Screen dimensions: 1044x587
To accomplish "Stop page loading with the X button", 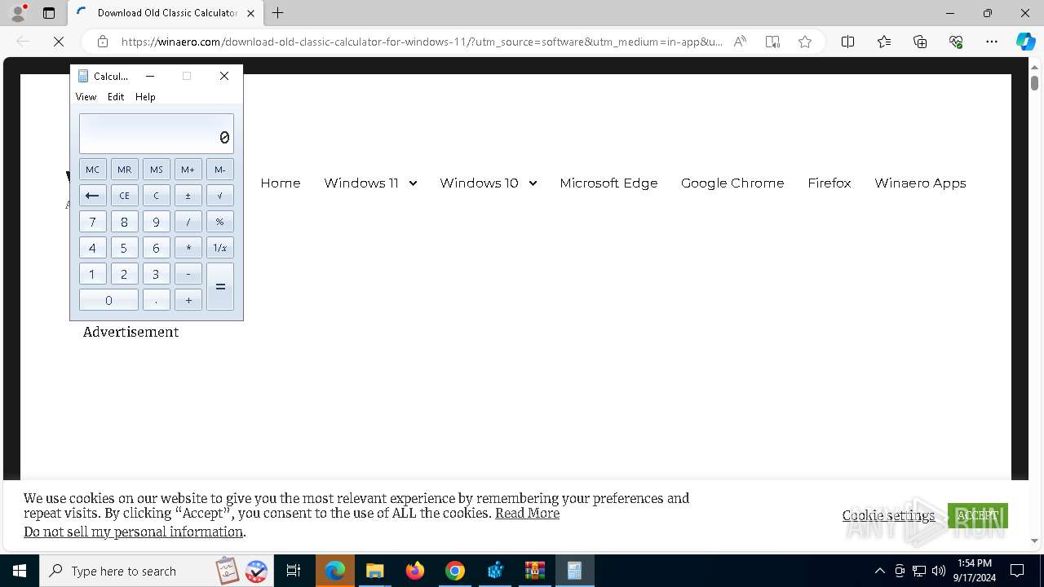I will [59, 42].
